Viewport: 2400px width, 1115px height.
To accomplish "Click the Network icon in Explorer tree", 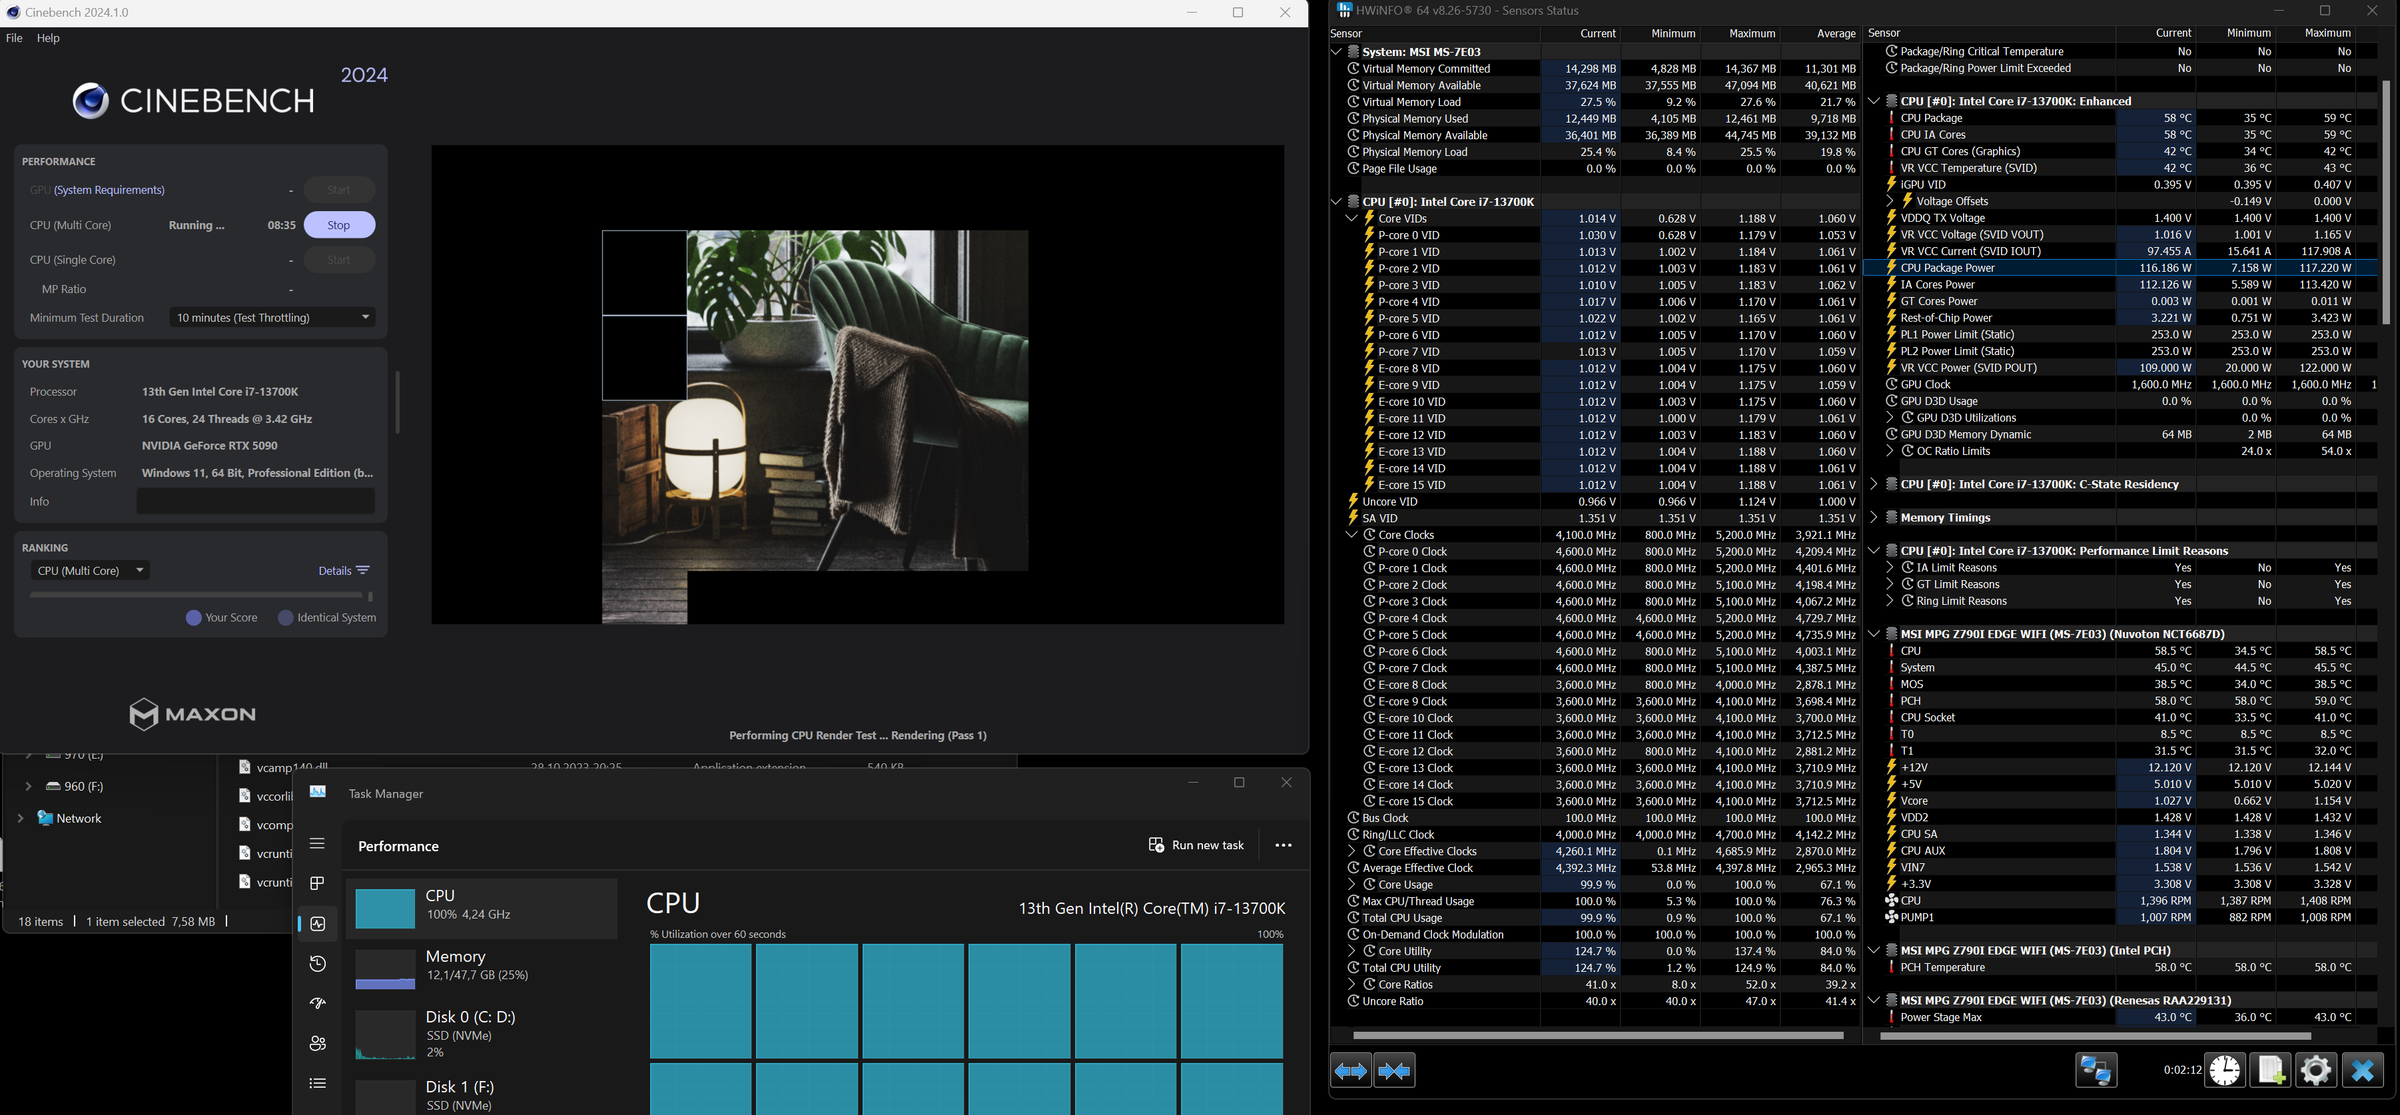I will click(x=45, y=818).
